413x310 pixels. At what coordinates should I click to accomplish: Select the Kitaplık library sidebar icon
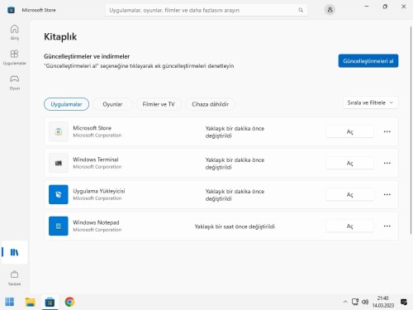(x=14, y=252)
